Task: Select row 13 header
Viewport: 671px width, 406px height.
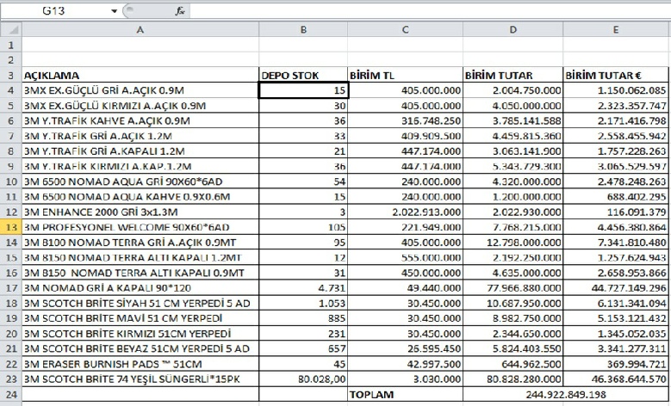Action: tap(11, 227)
